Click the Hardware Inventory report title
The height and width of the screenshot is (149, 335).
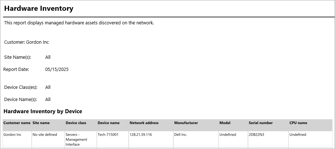[39, 8]
